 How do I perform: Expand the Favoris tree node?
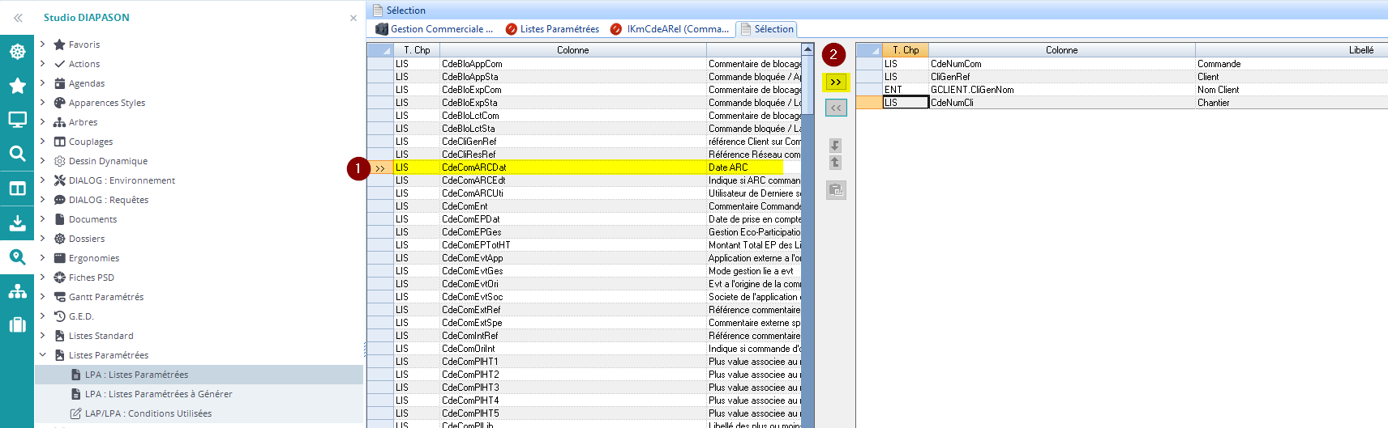click(43, 44)
